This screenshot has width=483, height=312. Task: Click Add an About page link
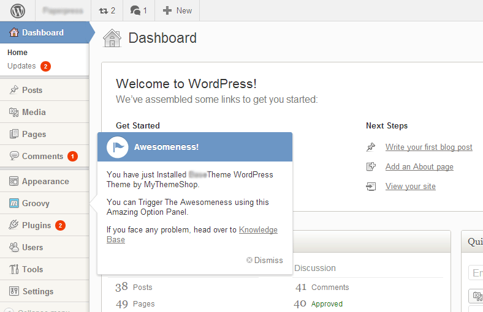[419, 166]
